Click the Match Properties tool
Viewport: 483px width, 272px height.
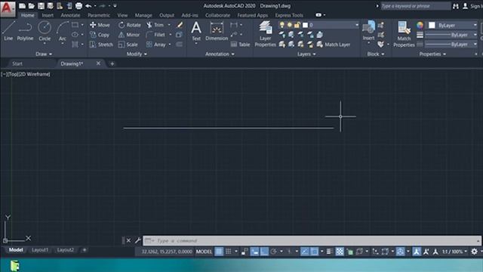pyautogui.click(x=404, y=34)
